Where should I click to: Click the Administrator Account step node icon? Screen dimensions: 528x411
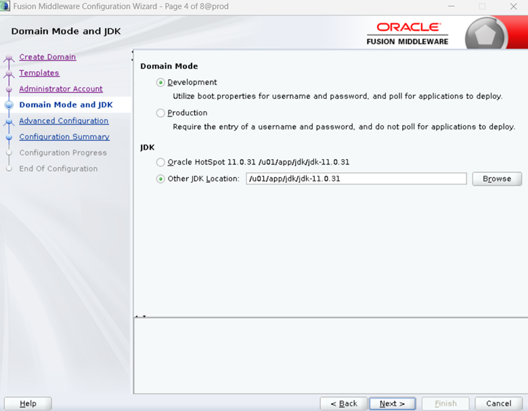[x=9, y=89]
